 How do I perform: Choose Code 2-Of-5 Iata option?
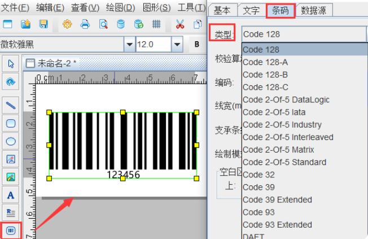tap(304, 112)
